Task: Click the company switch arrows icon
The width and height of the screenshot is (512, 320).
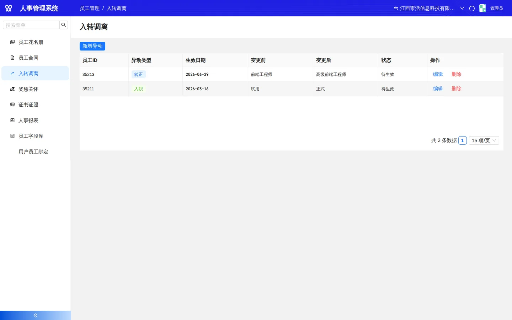Action: pos(396,8)
